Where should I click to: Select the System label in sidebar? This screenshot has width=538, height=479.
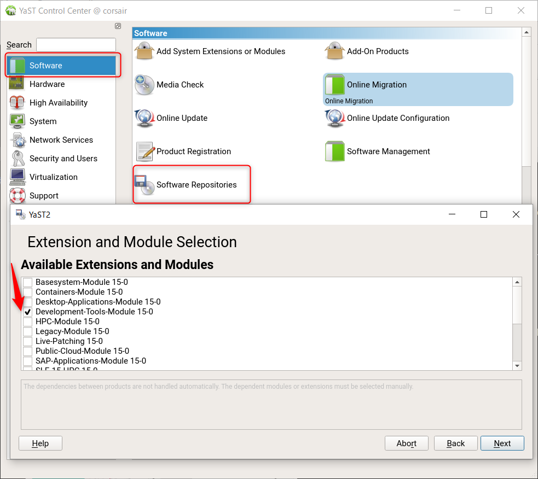[x=43, y=121]
